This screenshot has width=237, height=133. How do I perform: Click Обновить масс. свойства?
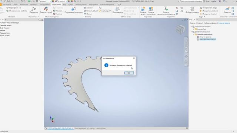[x=17, y=11]
